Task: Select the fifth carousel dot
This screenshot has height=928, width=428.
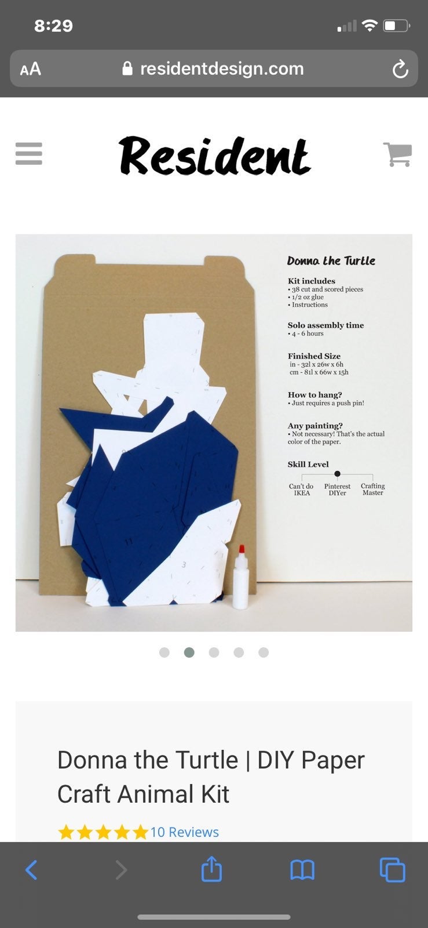Action: tap(264, 652)
